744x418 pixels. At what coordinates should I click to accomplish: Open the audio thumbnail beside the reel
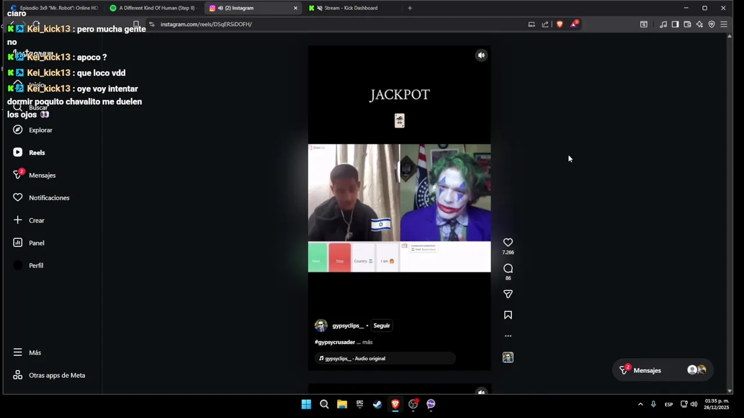coord(508,358)
